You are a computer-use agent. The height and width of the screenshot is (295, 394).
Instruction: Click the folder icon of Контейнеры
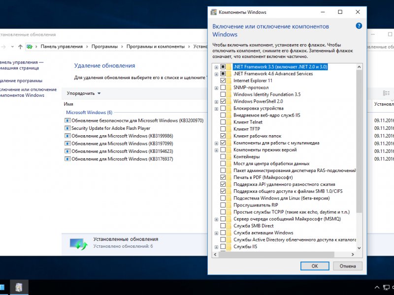coord(229,157)
